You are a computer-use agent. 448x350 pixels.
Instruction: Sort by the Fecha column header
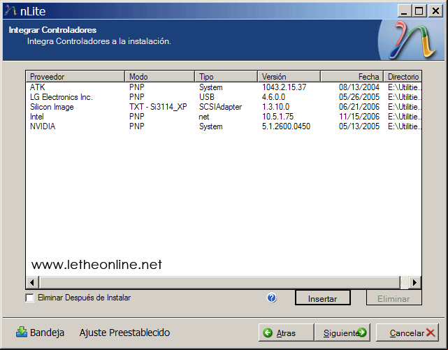(x=352, y=77)
